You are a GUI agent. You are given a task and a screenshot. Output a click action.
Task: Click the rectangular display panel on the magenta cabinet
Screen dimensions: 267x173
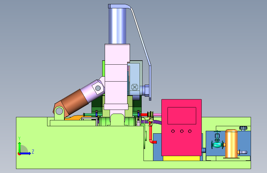pos(182,116)
